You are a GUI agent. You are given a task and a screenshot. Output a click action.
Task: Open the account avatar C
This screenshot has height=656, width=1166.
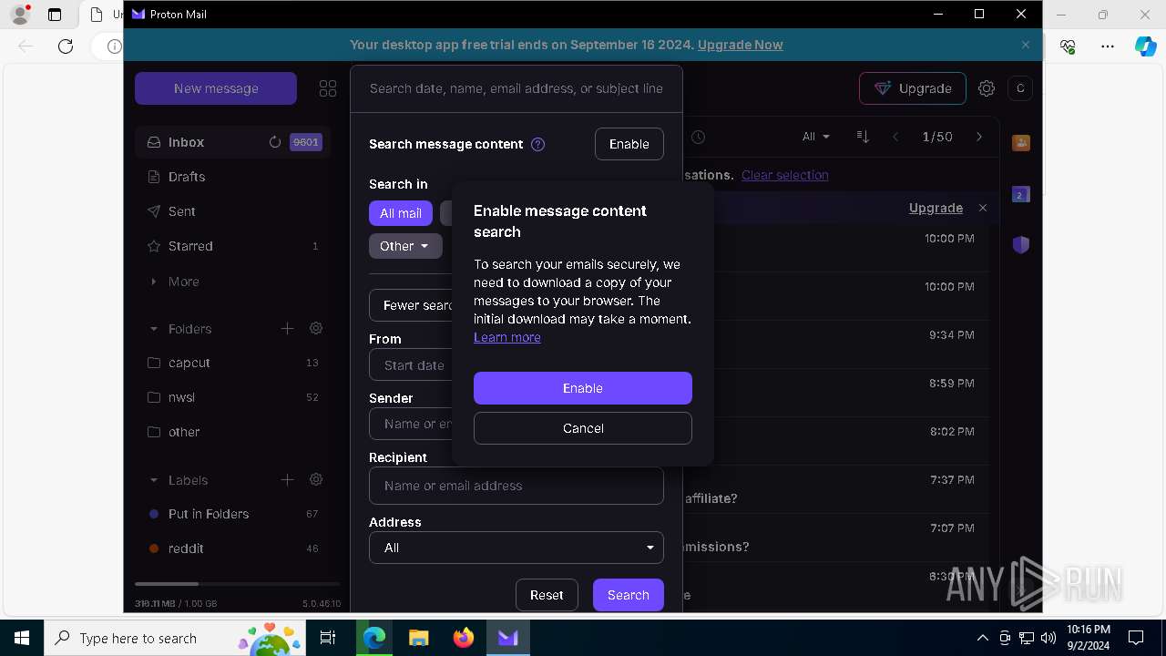1020,88
